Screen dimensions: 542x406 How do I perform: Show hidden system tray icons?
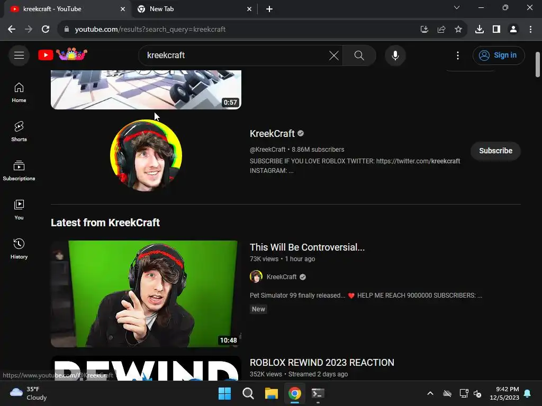tap(430, 393)
